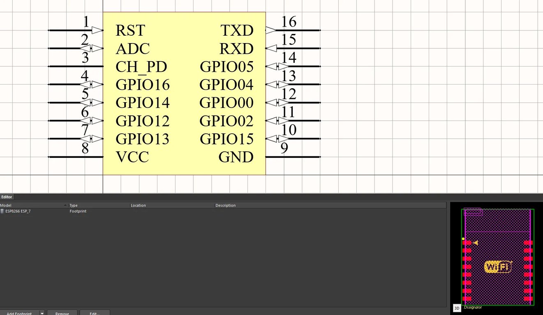Image resolution: width=543 pixels, height=315 pixels.
Task: Select the GPIO14 pin name
Action: (x=143, y=103)
